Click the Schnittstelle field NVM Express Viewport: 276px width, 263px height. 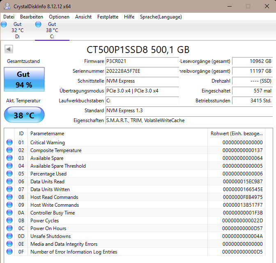pos(142,81)
